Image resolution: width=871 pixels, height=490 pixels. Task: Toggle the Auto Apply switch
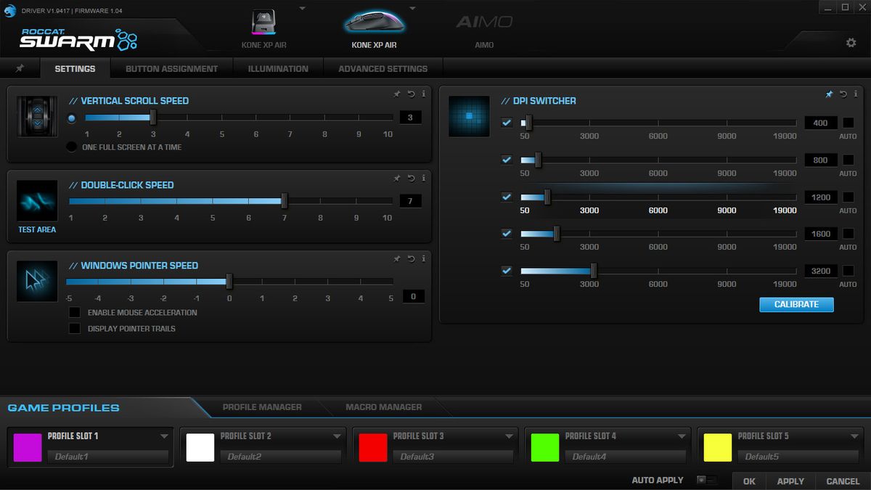(x=706, y=480)
